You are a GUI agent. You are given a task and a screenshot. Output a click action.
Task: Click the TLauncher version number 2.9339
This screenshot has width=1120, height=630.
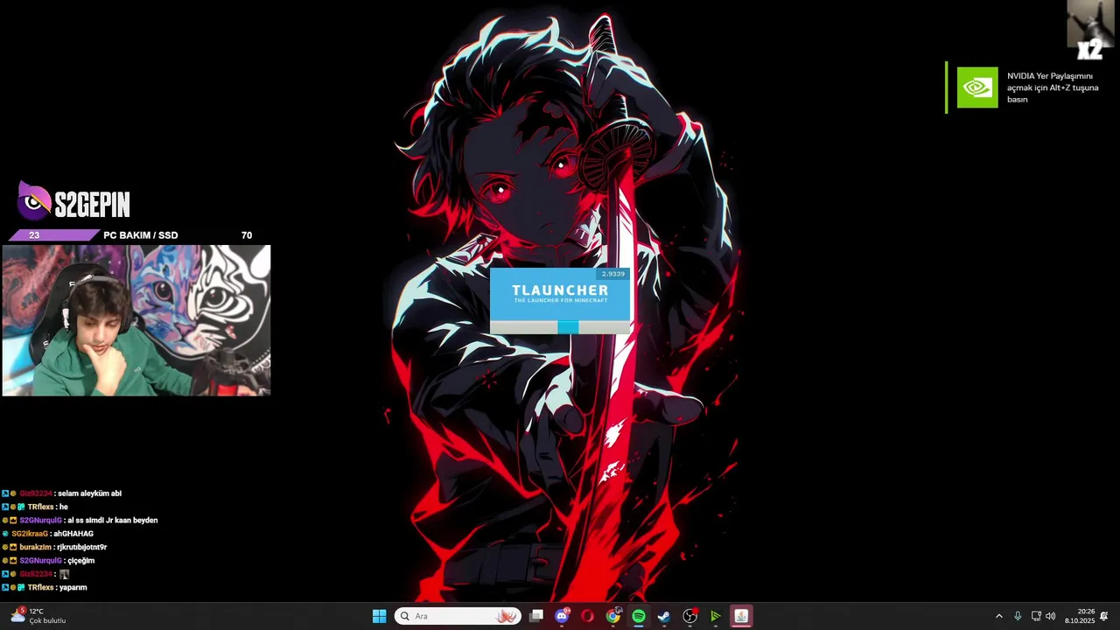coord(613,274)
